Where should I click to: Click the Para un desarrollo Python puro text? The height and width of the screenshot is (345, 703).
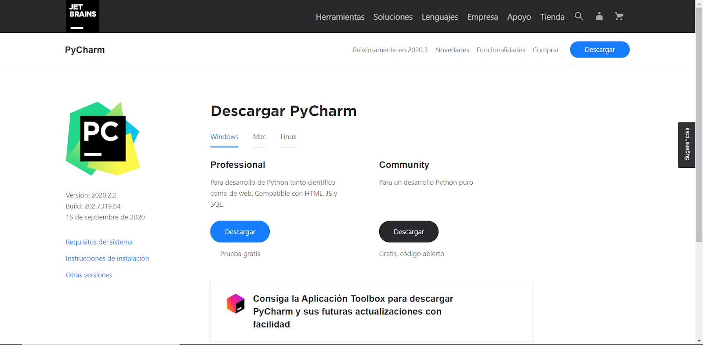point(426,183)
